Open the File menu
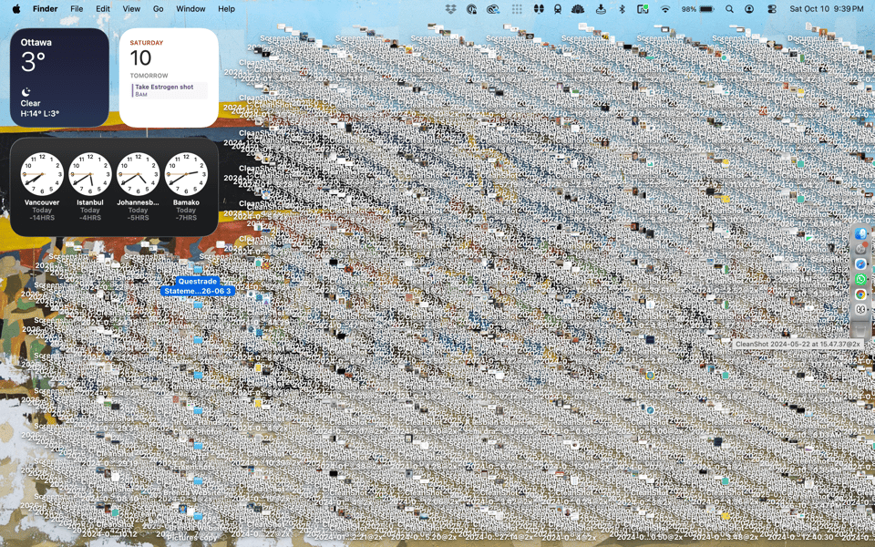The height and width of the screenshot is (547, 875). point(77,9)
